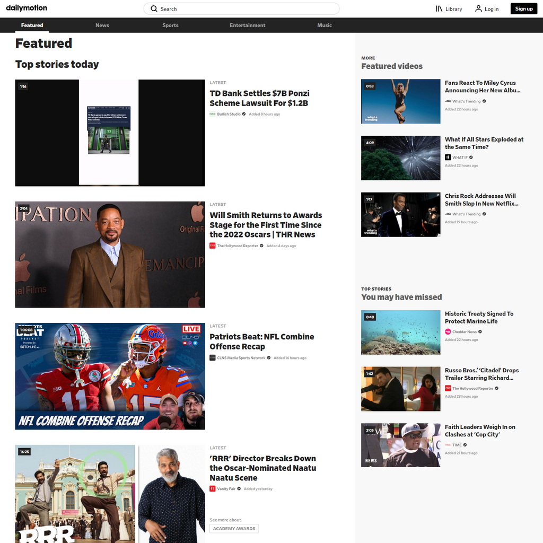543x543 pixels.
Task: Play the Chris Rock video thumbnail
Action: [401, 215]
